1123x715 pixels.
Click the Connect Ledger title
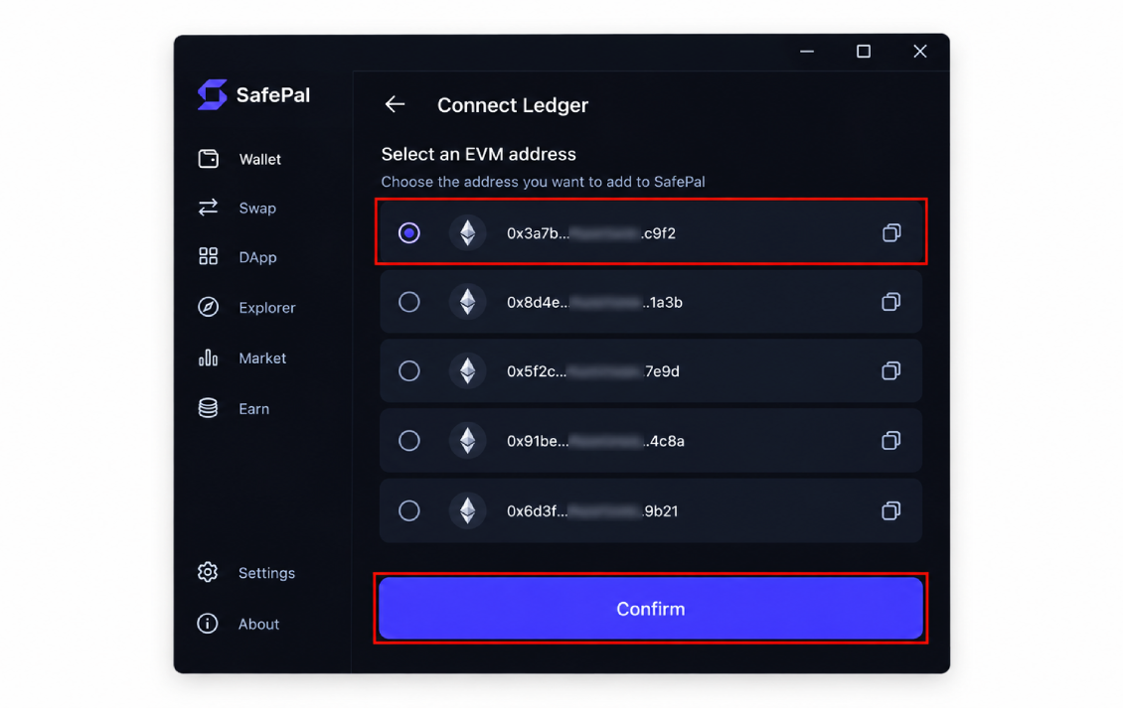(513, 105)
